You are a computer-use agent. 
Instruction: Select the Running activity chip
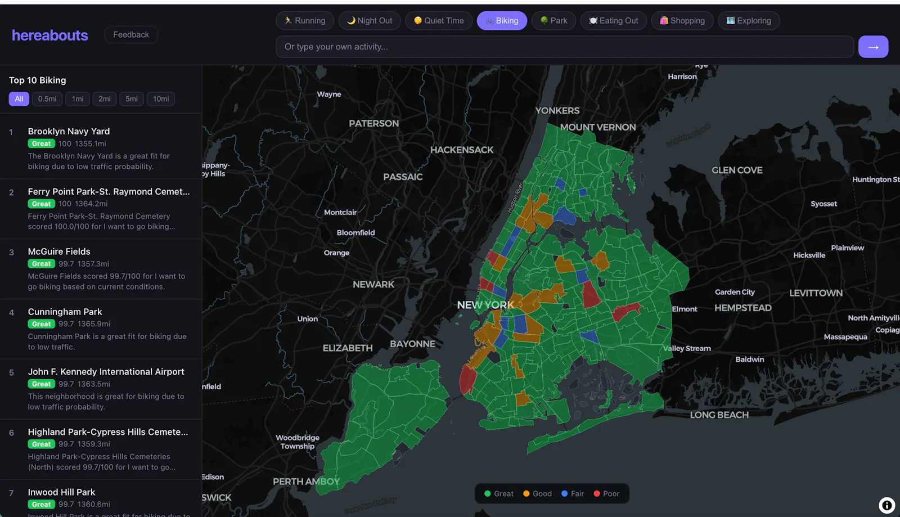click(x=304, y=21)
